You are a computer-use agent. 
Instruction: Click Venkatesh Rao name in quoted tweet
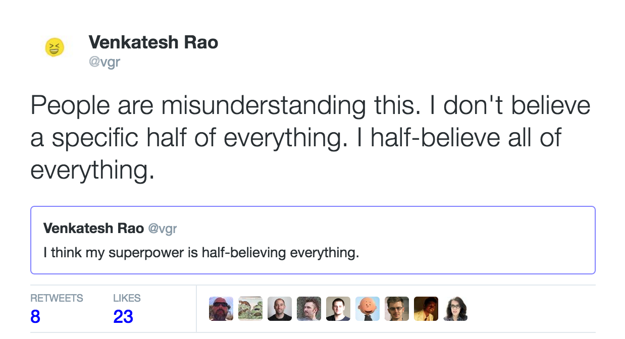pos(93,229)
